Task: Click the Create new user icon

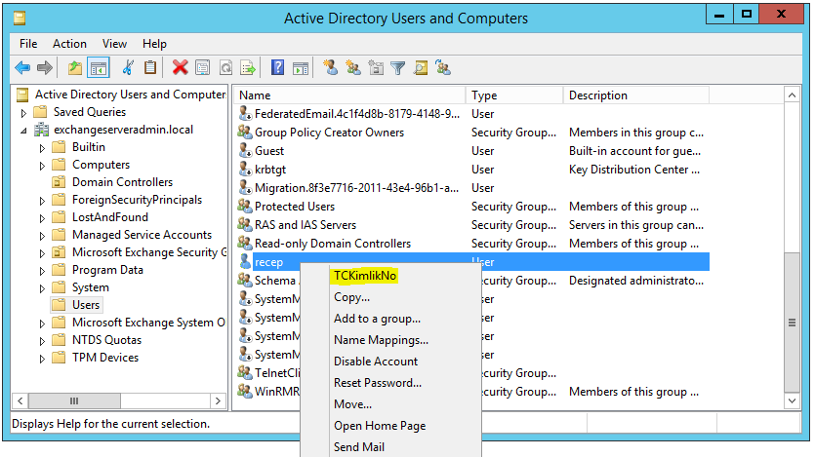Action: tap(330, 67)
